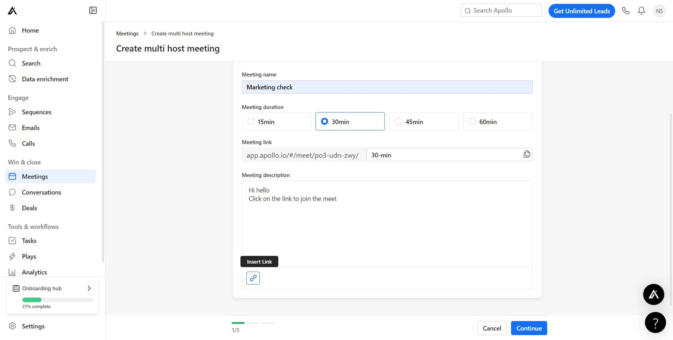Image resolution: width=673 pixels, height=340 pixels.
Task: Collapse the sidebar with the panel icon
Action: (x=93, y=11)
